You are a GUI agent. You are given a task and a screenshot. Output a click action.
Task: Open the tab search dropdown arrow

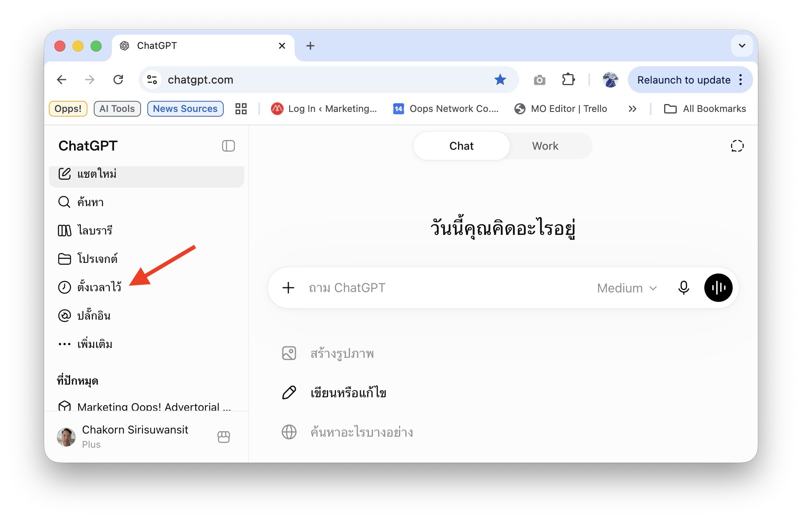click(742, 46)
